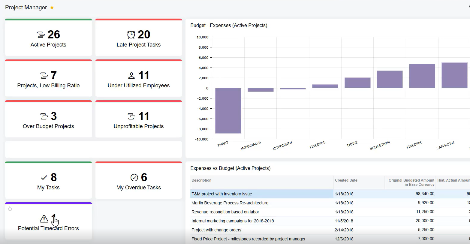Click the warning triangle on Potential Timecard Errors

(44, 218)
